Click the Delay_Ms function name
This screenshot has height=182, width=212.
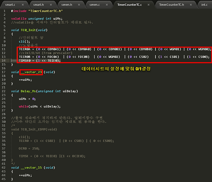28,91
